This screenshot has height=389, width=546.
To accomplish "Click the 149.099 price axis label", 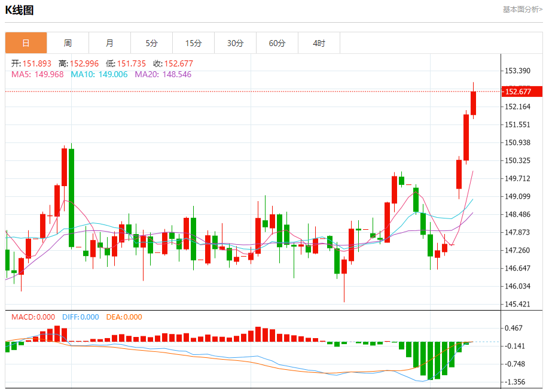I will pos(517,196).
